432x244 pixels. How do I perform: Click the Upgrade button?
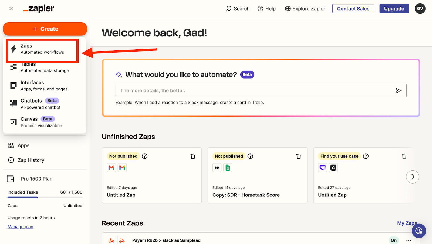(394, 9)
